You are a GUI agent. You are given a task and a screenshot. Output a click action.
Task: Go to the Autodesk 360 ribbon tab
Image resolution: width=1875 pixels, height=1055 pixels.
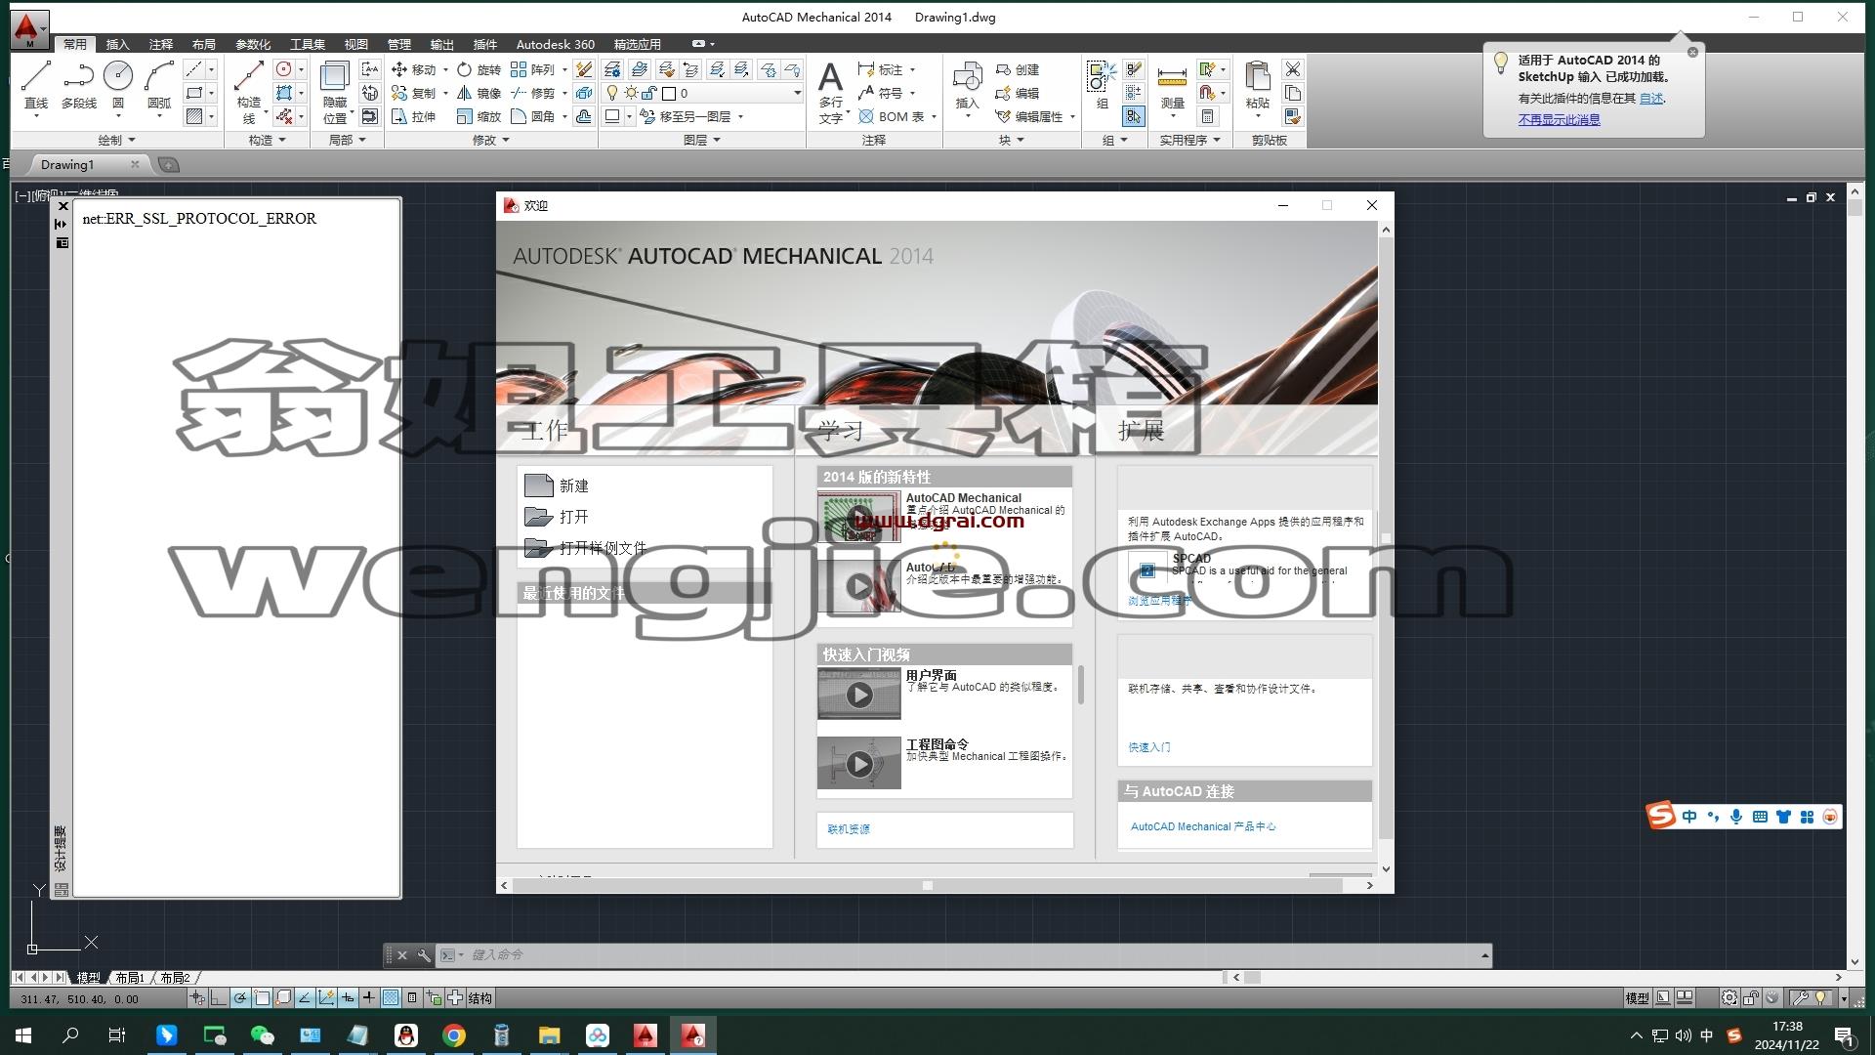556,44
